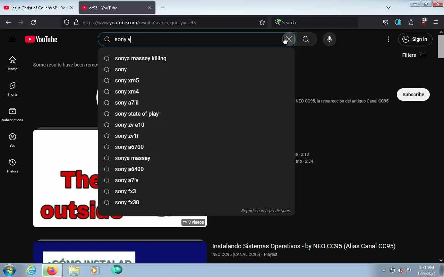
Task: Choose the 'sony a6700' suggestion
Action: 196,147
